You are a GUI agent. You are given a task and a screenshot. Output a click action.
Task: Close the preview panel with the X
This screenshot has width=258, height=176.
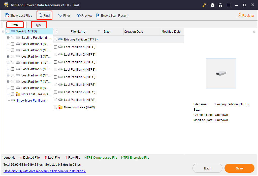click(x=254, y=31)
